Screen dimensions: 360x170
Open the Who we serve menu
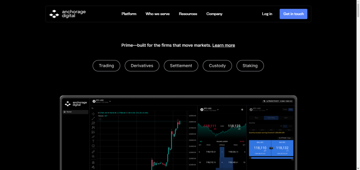tap(157, 14)
